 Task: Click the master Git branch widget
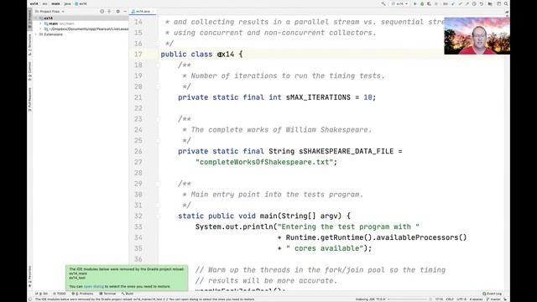(x=493, y=299)
